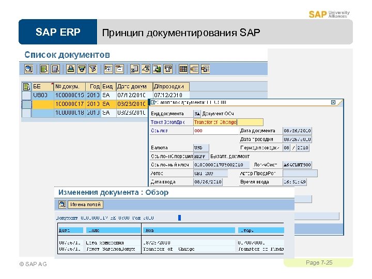Click the Поле header in changes table
The height and width of the screenshot is (279, 372).
(113, 230)
